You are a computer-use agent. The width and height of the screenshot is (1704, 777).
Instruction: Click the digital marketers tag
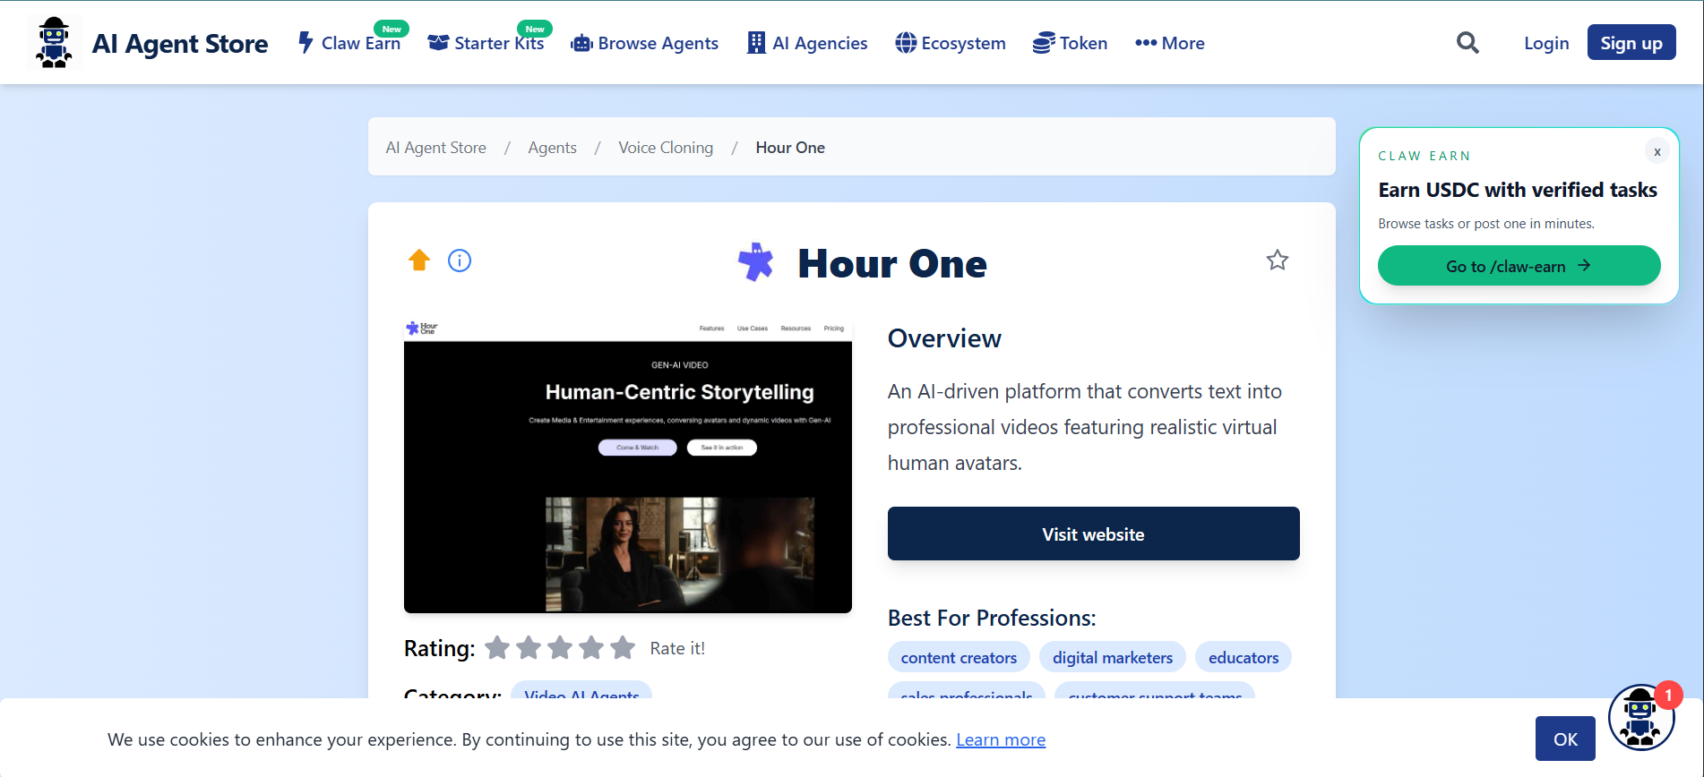(x=1113, y=657)
